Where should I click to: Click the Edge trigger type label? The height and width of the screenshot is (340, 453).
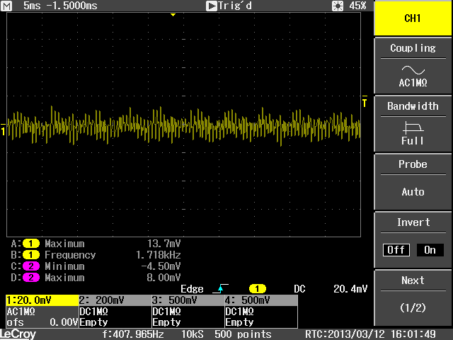tap(192, 289)
